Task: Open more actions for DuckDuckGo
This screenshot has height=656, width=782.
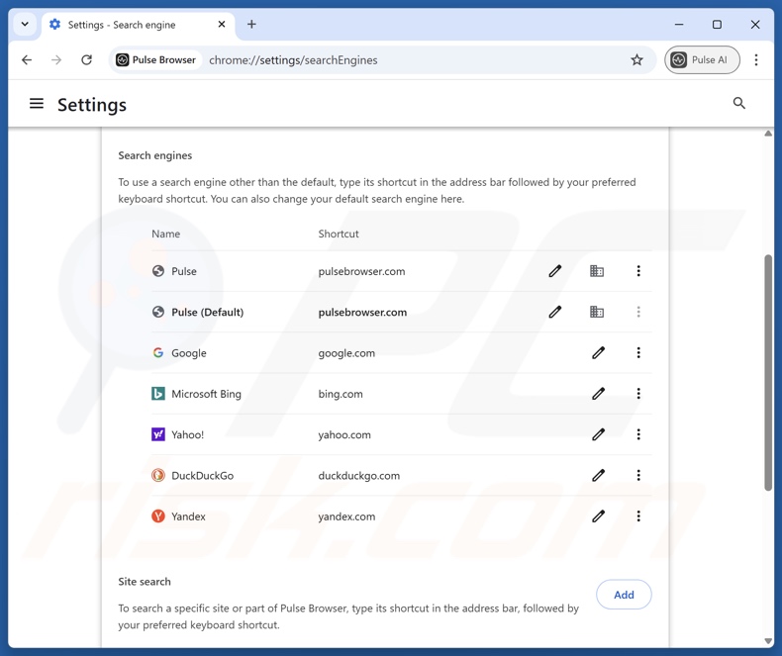Action: tap(638, 476)
